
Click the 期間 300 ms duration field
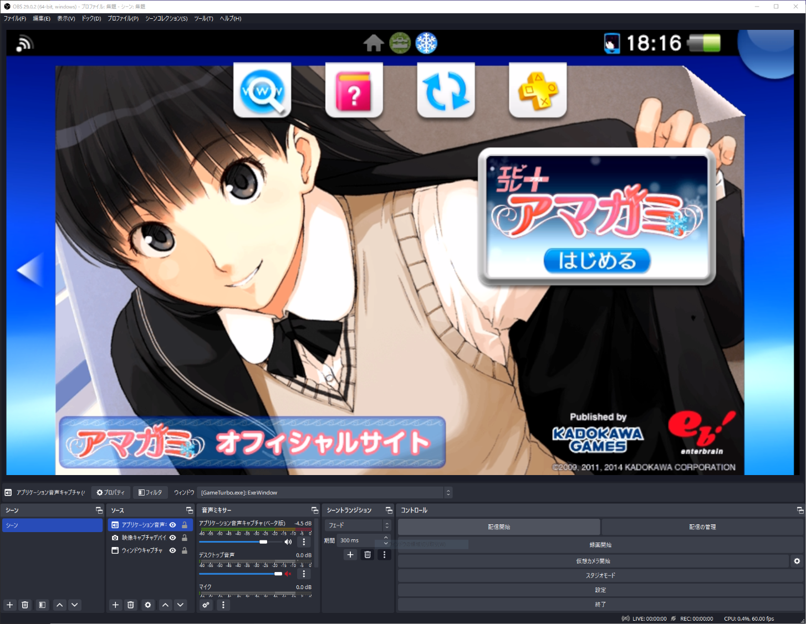pyautogui.click(x=359, y=540)
